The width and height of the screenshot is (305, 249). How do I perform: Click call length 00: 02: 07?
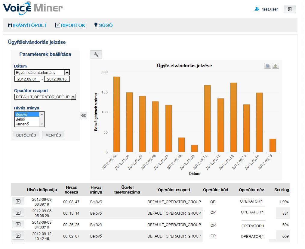(x=71, y=236)
